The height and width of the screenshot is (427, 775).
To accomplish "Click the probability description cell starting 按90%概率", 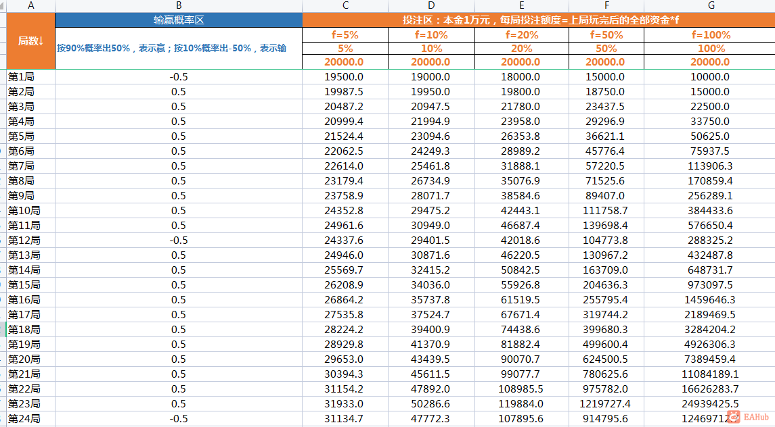I will [x=179, y=49].
